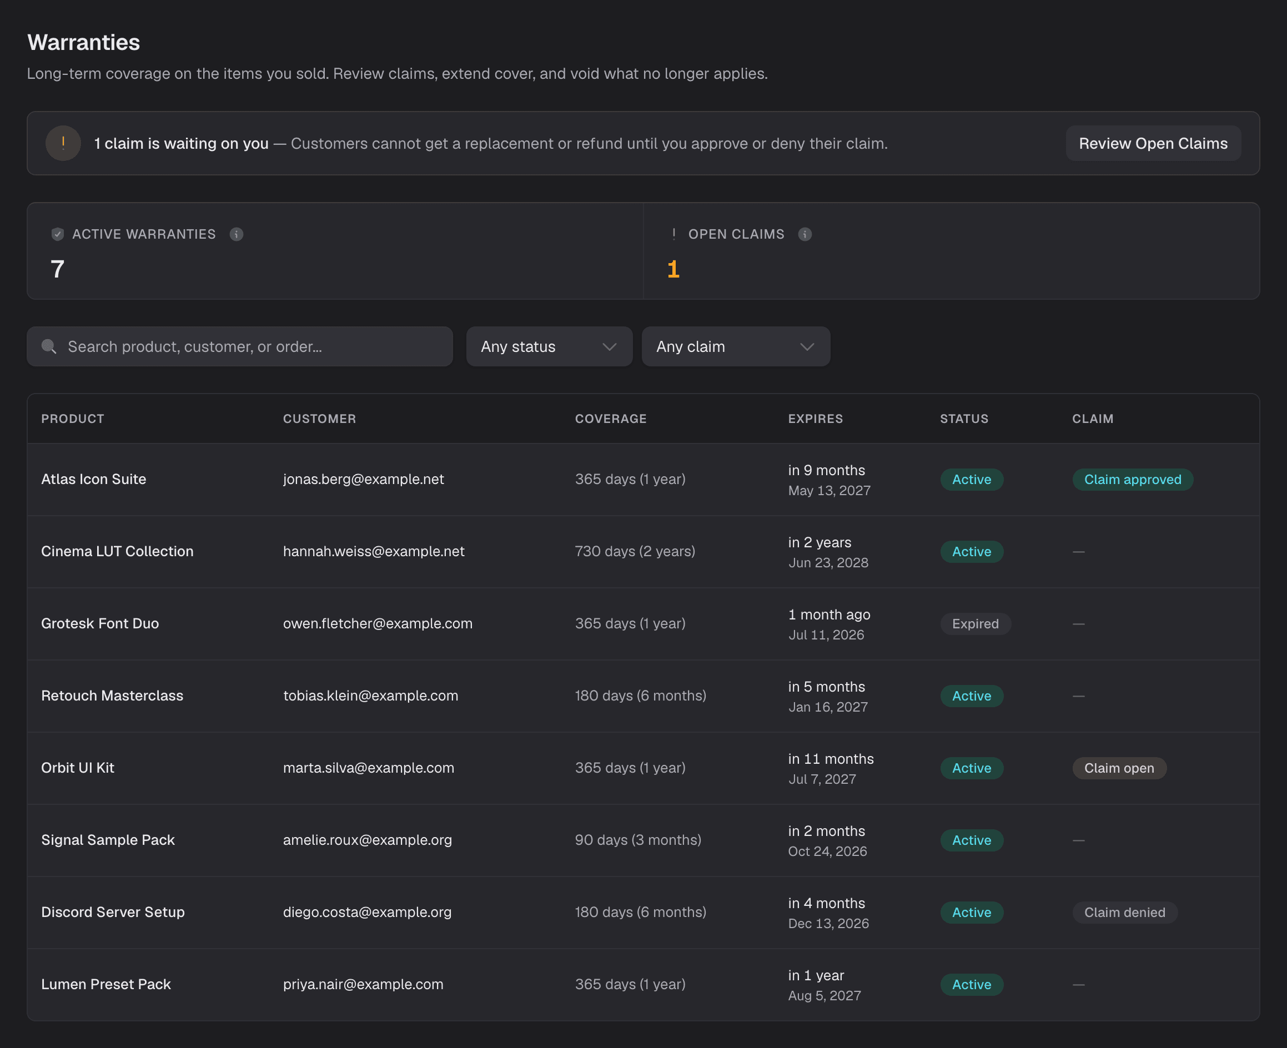Click Active badge in Lumen Preset Pack row
This screenshot has height=1048, width=1287.
972,985
